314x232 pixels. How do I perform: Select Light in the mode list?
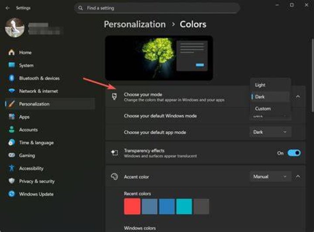[270, 85]
